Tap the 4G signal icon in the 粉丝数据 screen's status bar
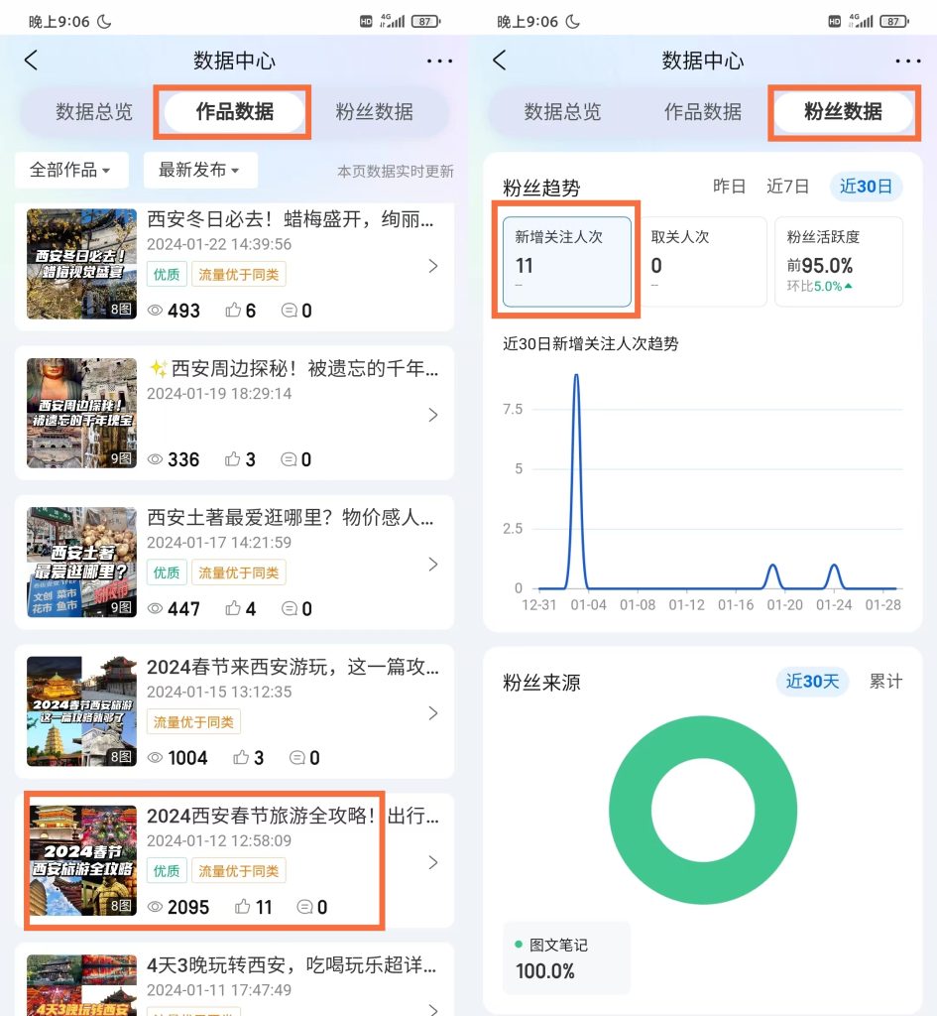Screen dimensions: 937x1016 click(861, 21)
